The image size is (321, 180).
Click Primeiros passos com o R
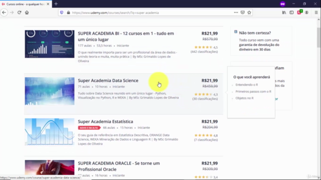point(253,91)
